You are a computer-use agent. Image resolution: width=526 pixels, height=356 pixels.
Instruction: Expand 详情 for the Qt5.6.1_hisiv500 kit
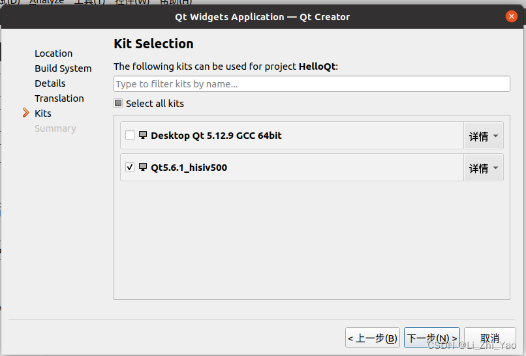(483, 168)
